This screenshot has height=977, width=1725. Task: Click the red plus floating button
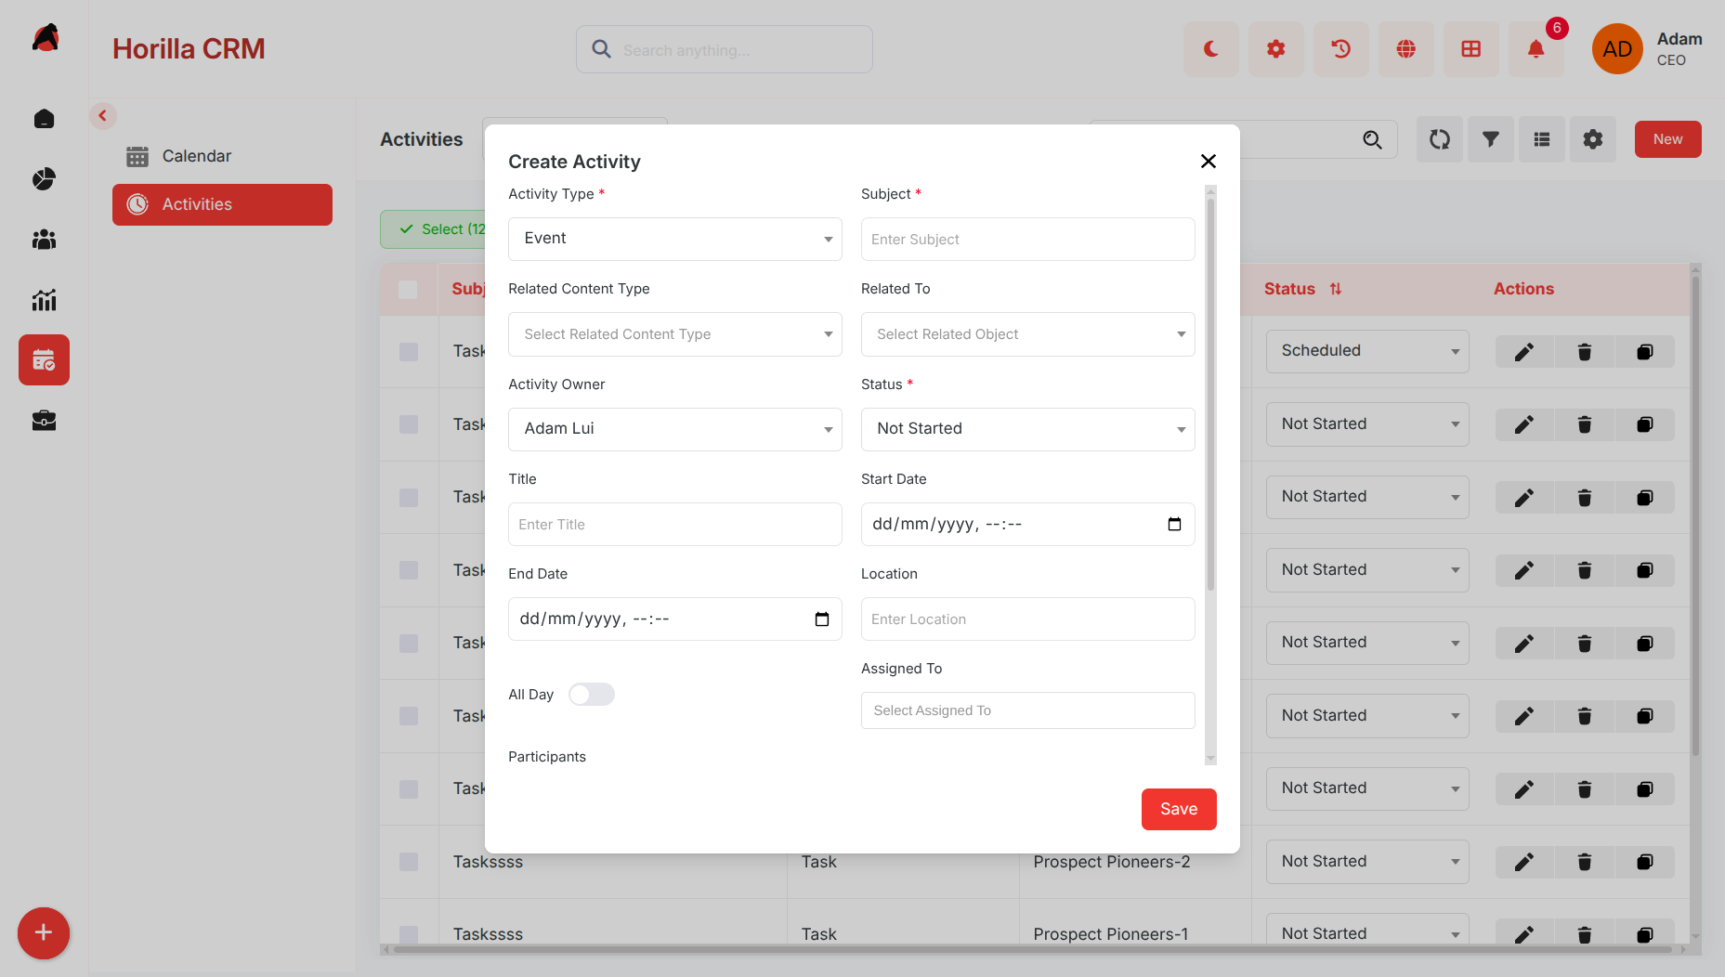click(44, 932)
